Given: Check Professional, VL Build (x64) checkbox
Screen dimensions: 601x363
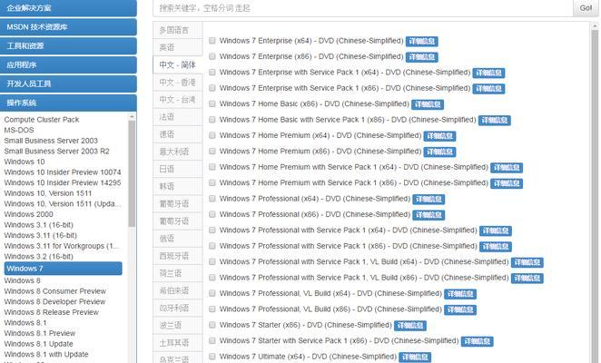Looking at the screenshot, I should pos(212,293).
